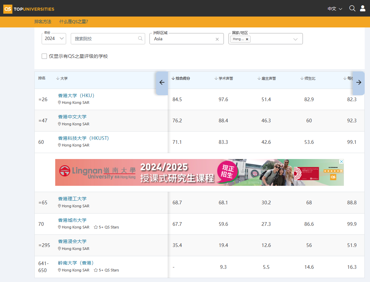Sort table by 学术声誉 column
This screenshot has height=282, width=370.
224,78
